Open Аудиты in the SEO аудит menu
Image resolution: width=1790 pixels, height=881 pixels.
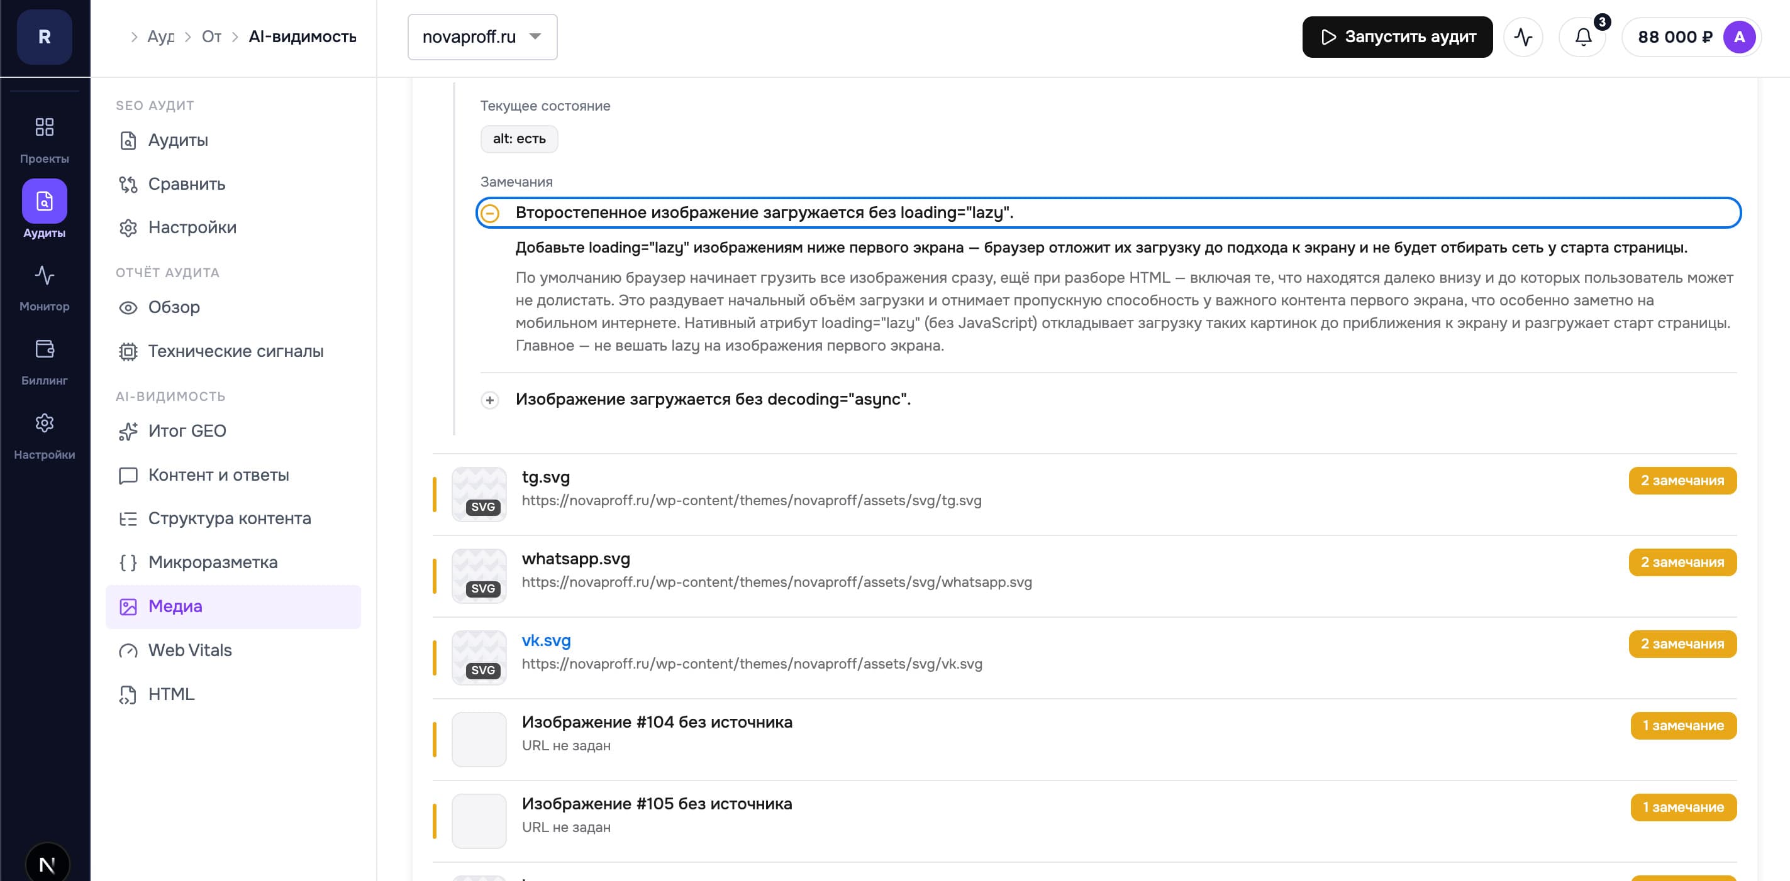click(233, 140)
